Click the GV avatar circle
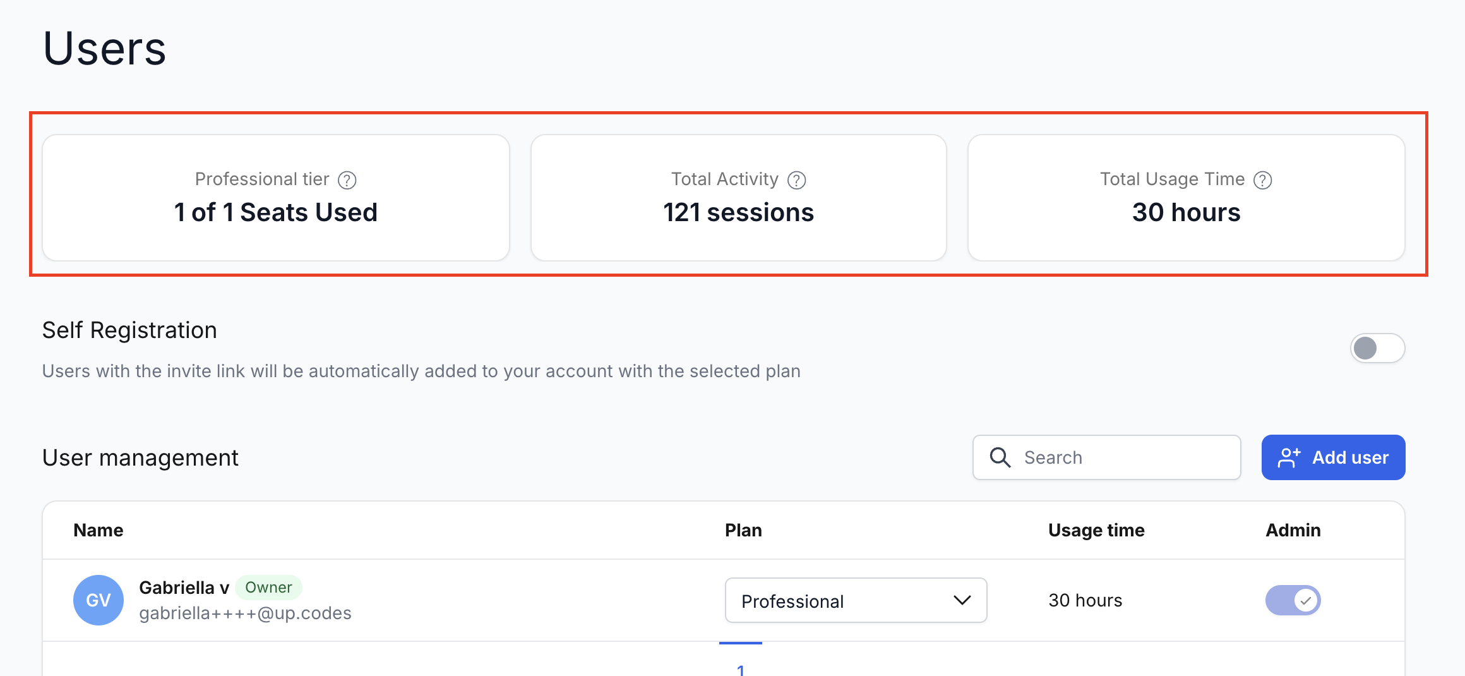This screenshot has width=1465, height=676. 99,600
